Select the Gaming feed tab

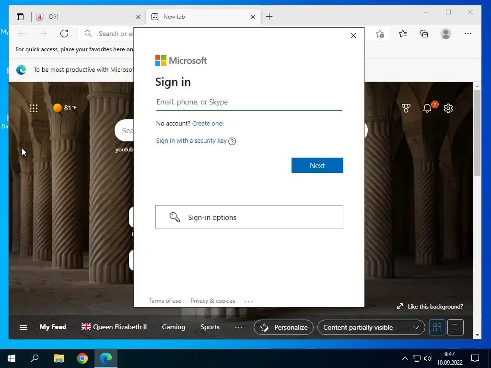point(174,327)
